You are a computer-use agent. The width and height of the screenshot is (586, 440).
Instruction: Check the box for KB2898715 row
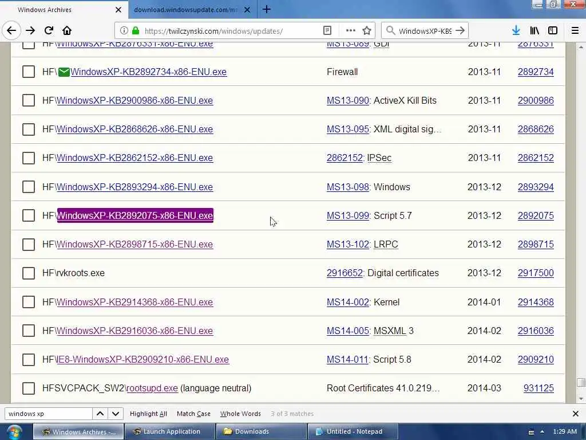[29, 244]
